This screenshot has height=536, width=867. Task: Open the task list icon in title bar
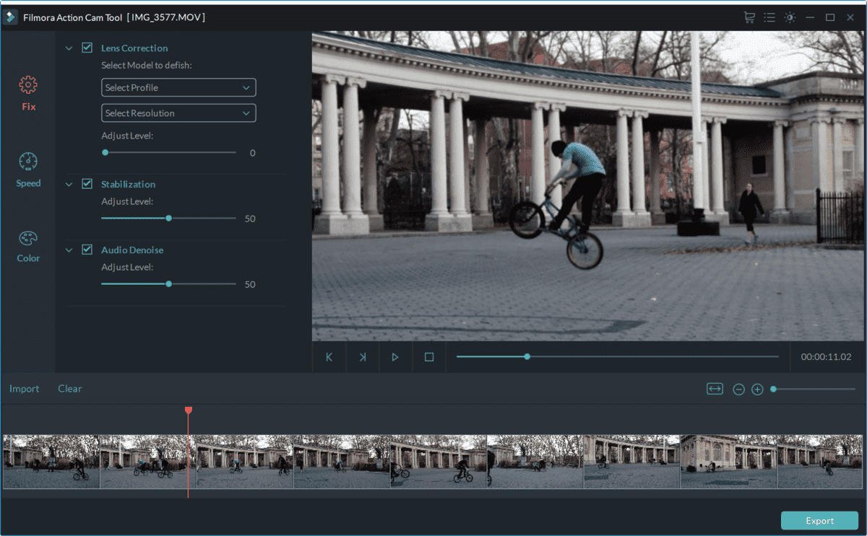pos(769,17)
